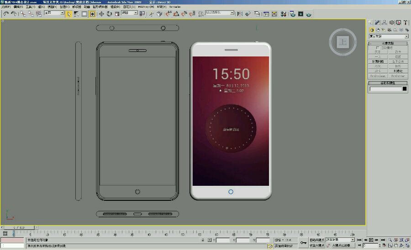Image resolution: width=411 pixels, height=250 pixels.
Task: Switch to the Modify panel tab
Action: click(x=377, y=23)
